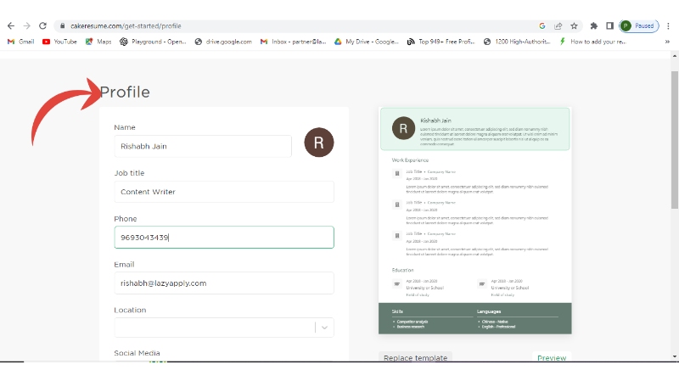Open the Gmail bookmark
Viewport: 679px width, 381px height.
[20, 41]
